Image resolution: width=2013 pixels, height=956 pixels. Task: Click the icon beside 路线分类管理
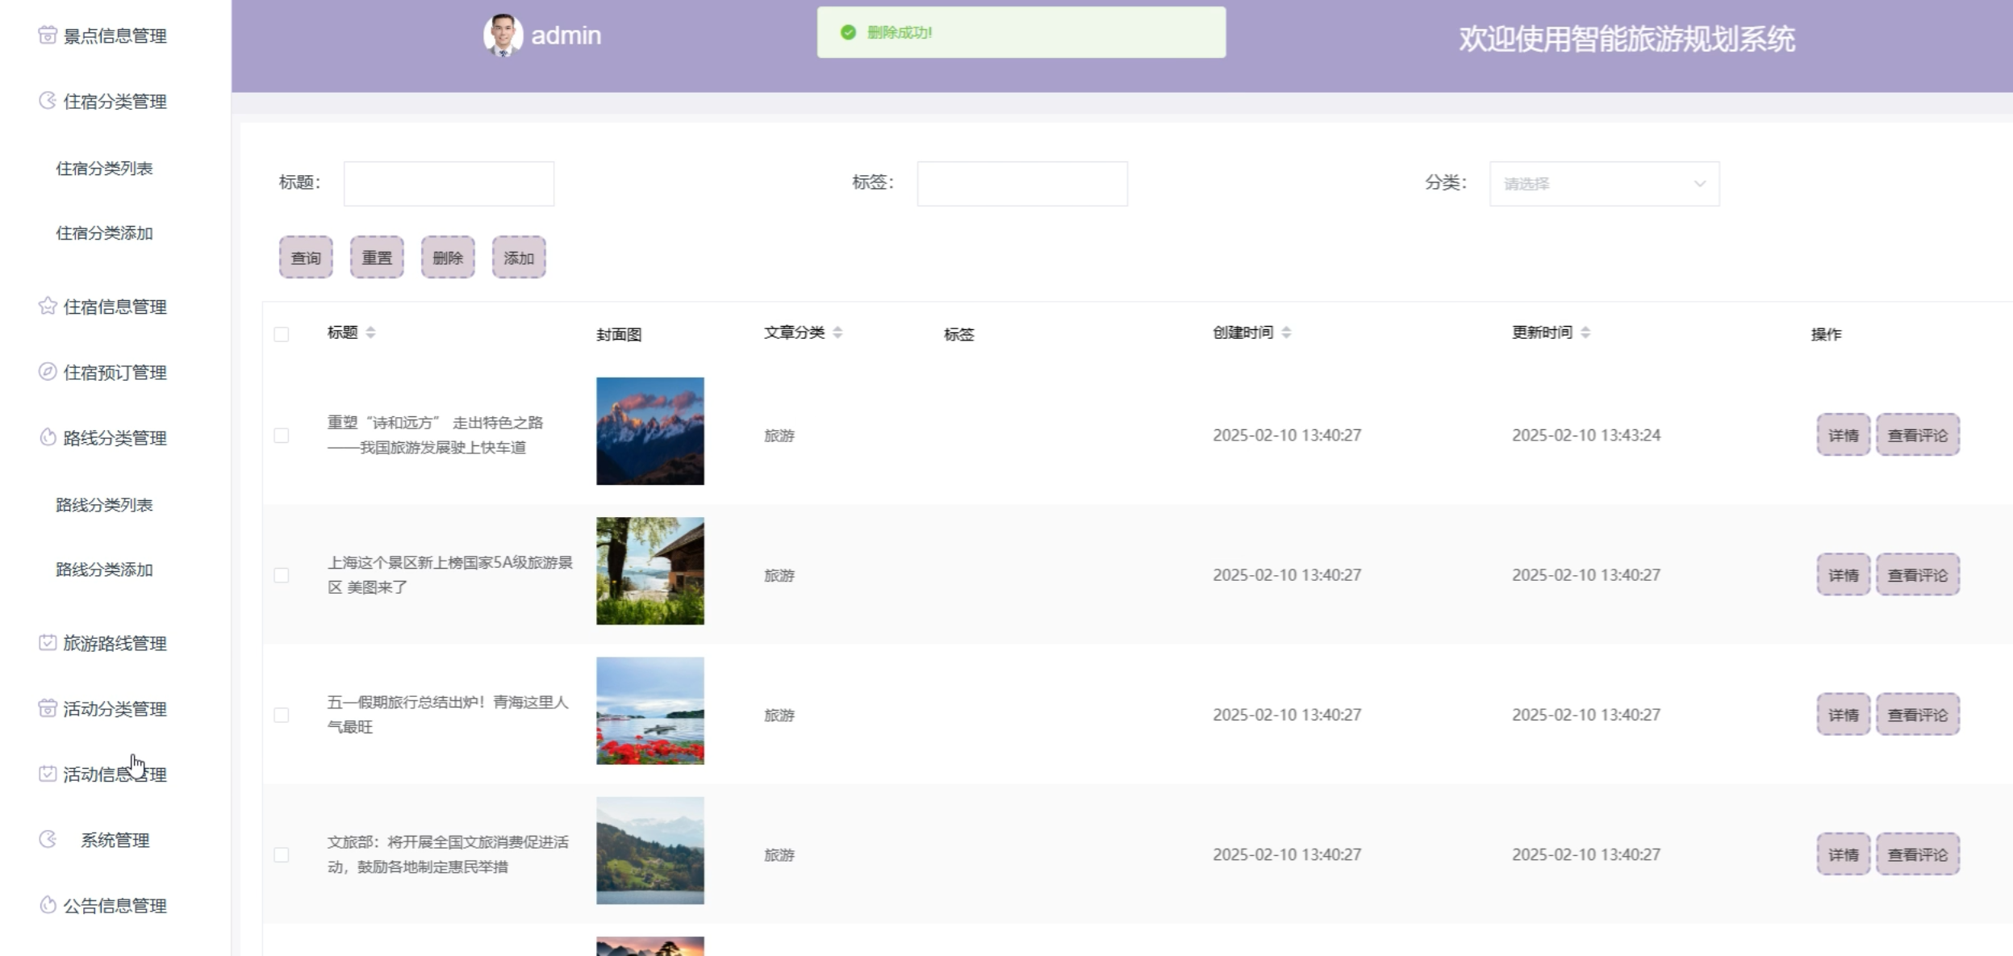[x=48, y=437]
